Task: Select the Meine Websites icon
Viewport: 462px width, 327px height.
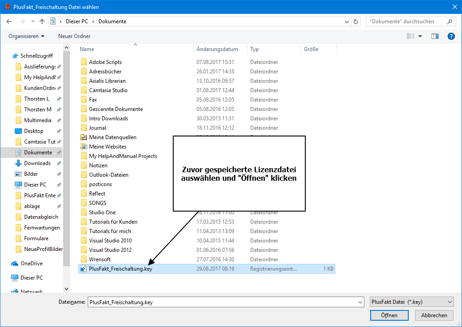Action: [84, 147]
